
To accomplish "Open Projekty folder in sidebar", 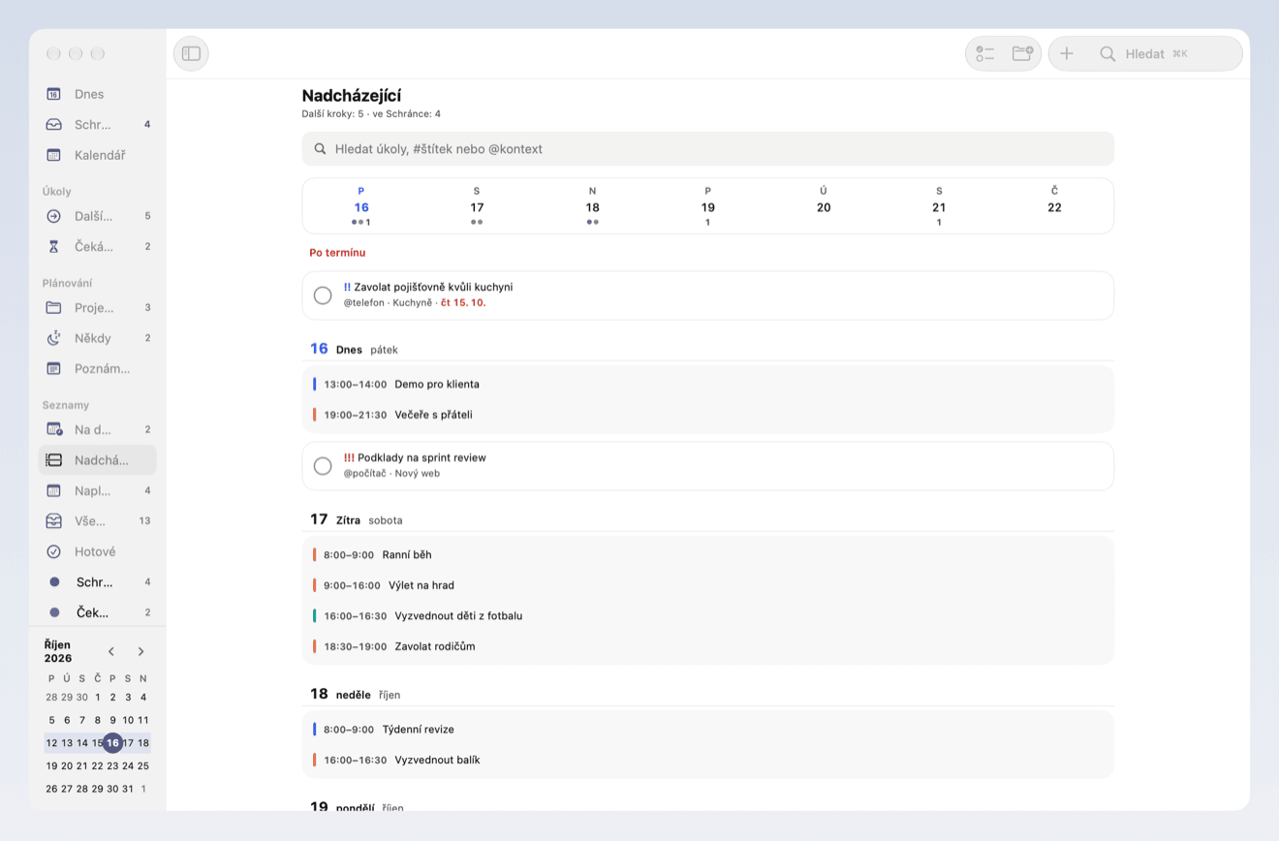I will tap(98, 307).
